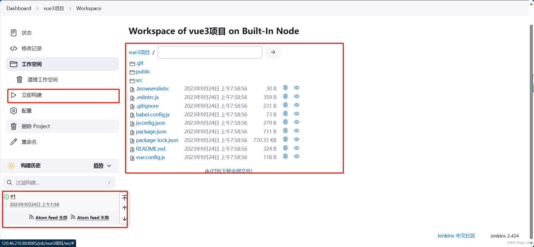
Task: Expand the 趋势 dropdown chevron
Action: (109, 166)
